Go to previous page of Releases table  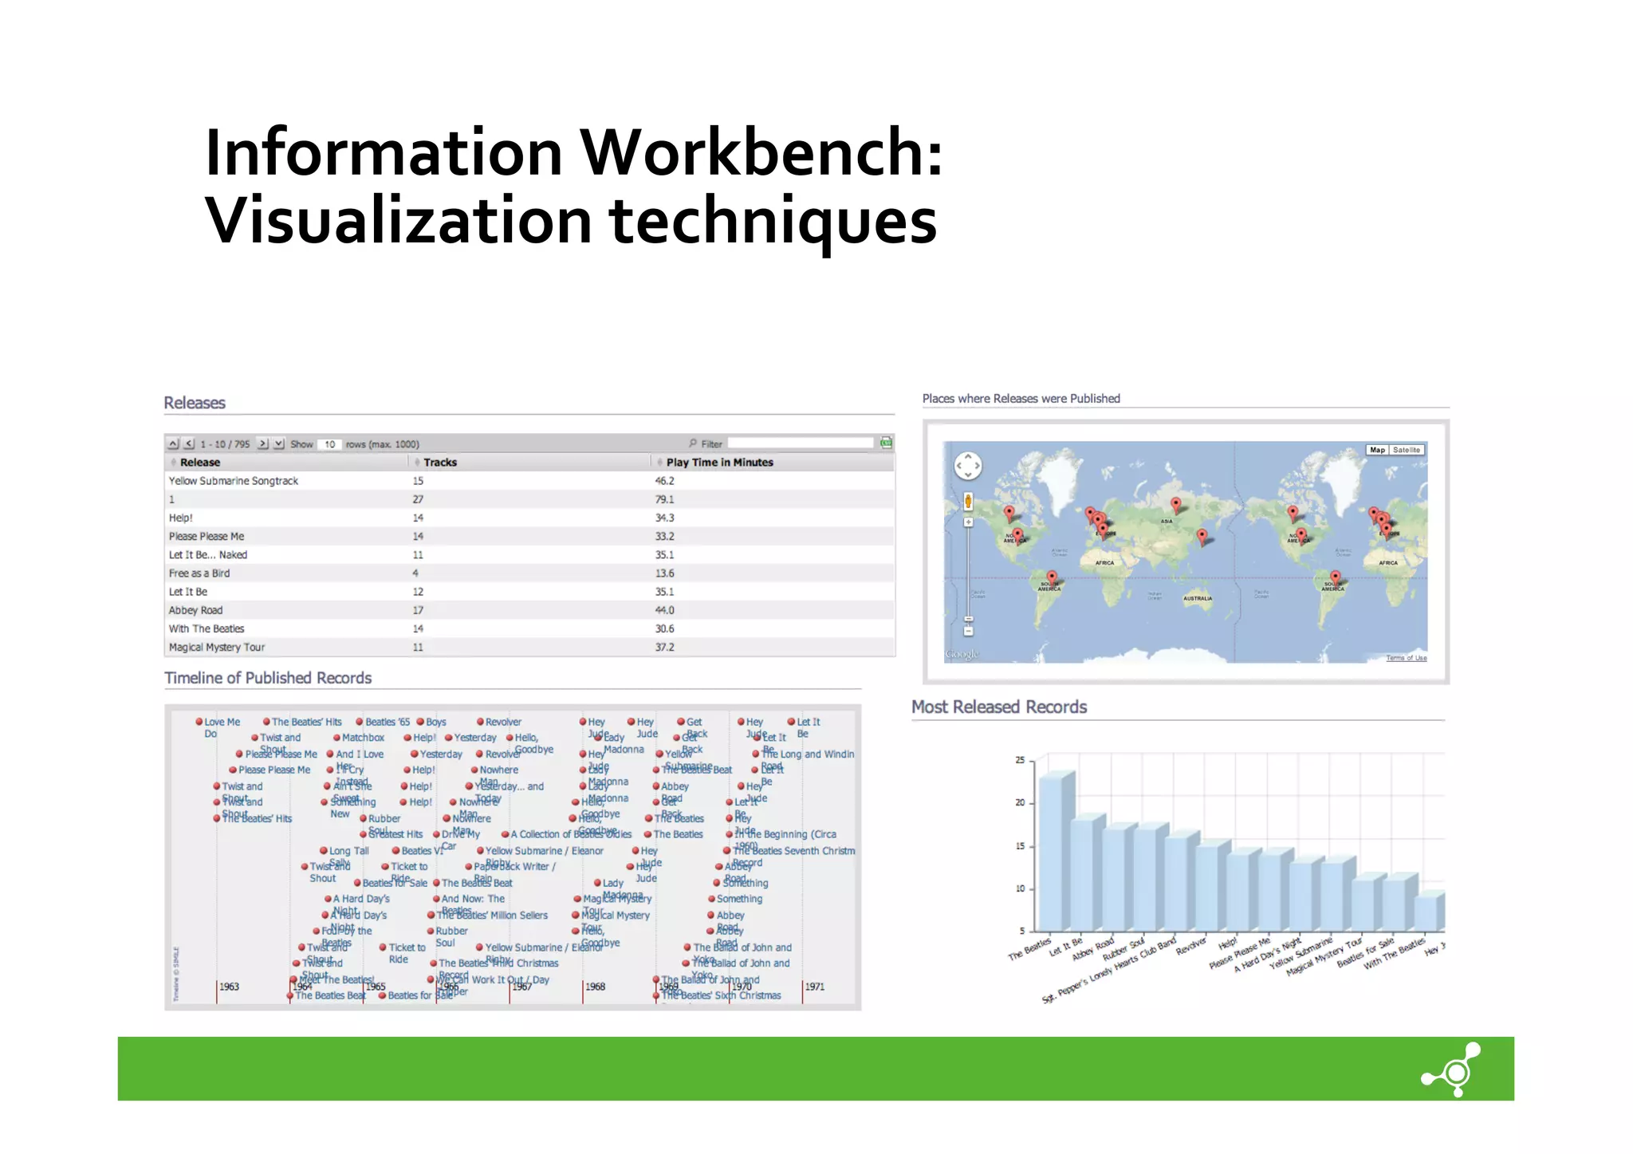click(189, 443)
